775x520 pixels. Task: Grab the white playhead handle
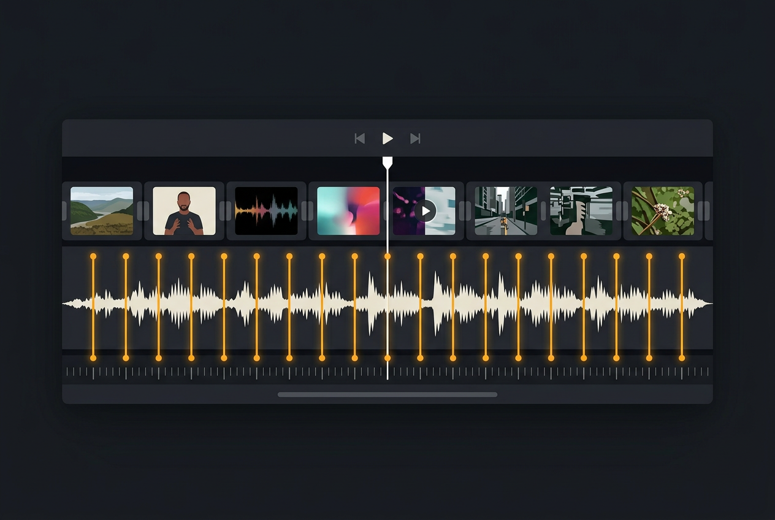[x=388, y=162]
